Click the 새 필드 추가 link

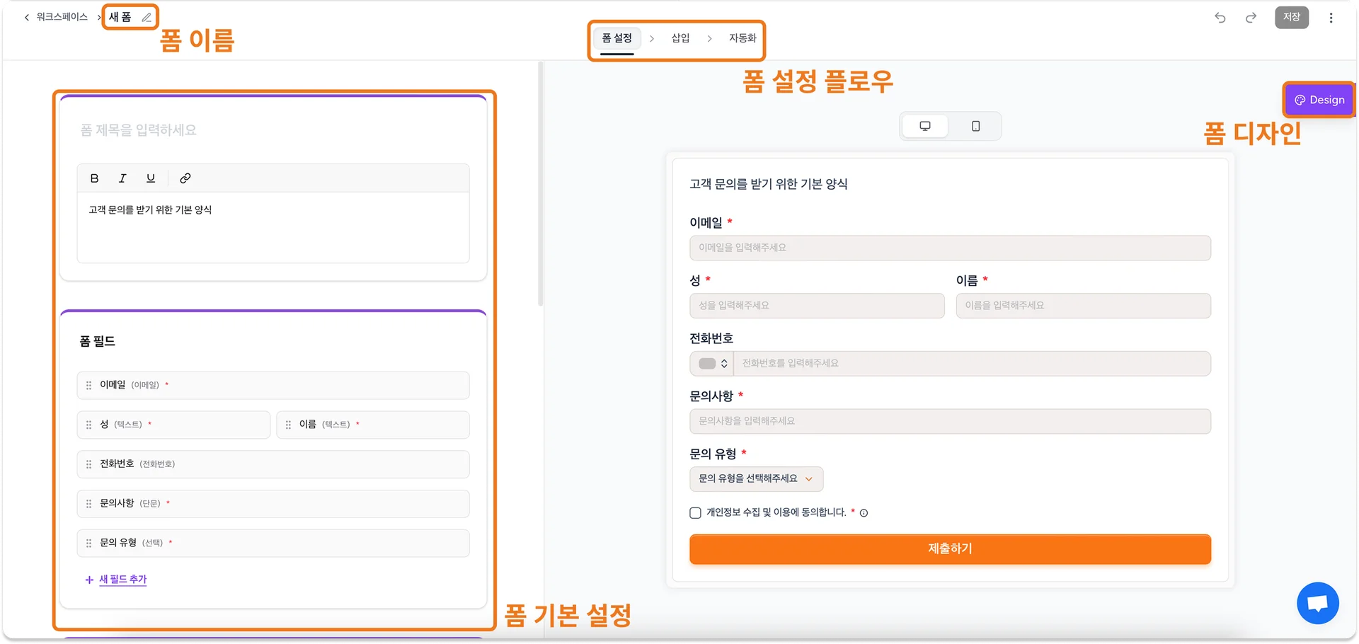122,580
